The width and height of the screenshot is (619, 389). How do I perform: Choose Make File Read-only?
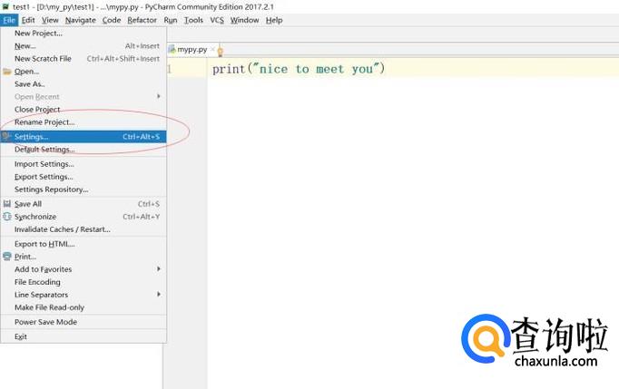coord(84,307)
